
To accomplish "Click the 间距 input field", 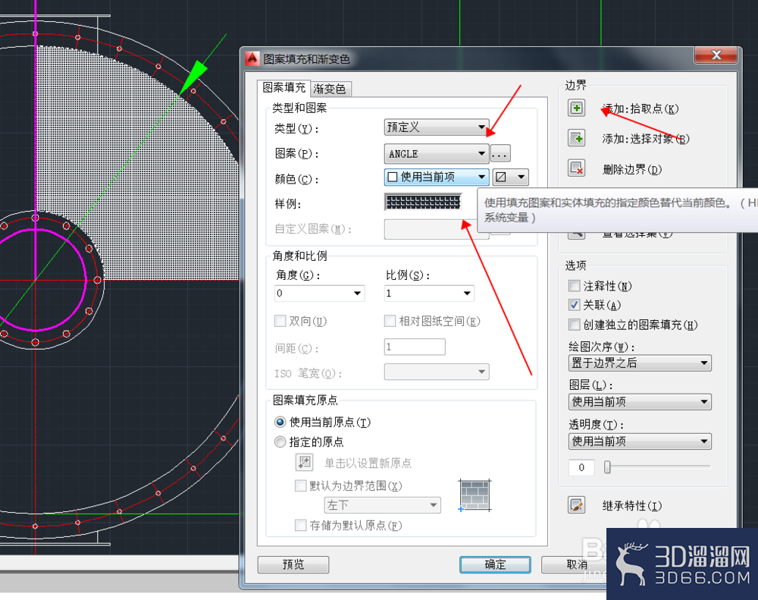I will point(415,347).
